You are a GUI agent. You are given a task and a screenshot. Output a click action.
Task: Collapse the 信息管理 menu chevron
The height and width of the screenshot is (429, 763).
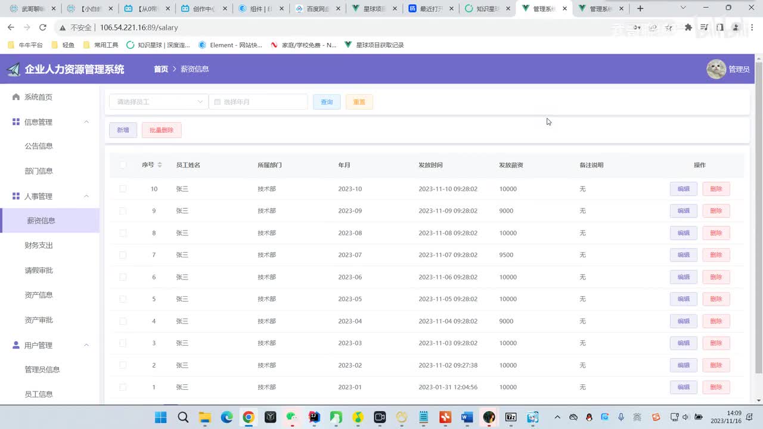point(86,122)
